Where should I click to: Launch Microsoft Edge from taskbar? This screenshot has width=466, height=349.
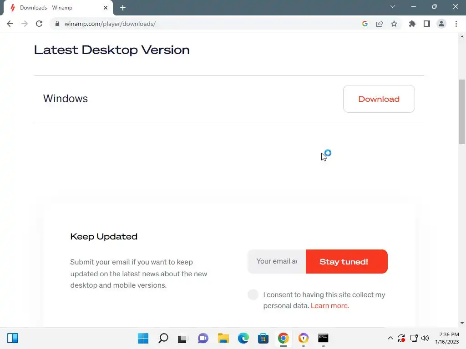[x=243, y=338]
